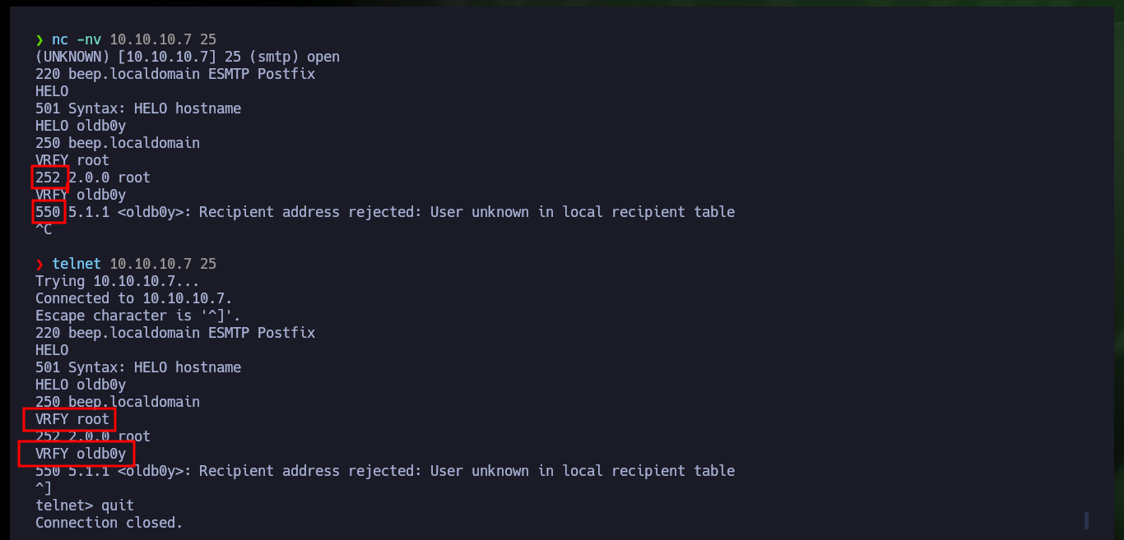Click the highlighted 550 response code
Viewport: 1124px width, 540px height.
point(48,212)
